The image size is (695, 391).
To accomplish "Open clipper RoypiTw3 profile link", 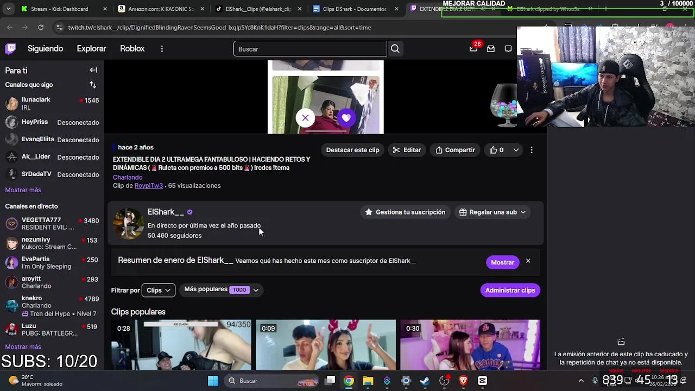I will point(148,186).
